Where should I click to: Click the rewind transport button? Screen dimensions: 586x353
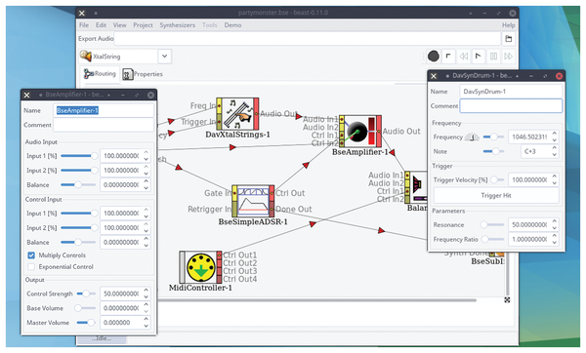(463, 57)
